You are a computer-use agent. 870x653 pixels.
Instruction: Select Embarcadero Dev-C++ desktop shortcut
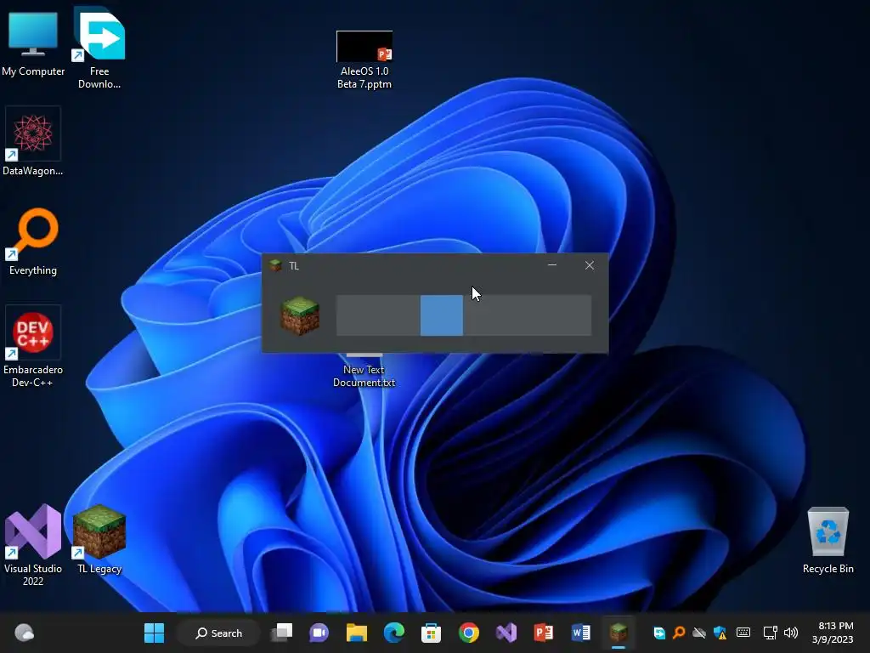pyautogui.click(x=33, y=345)
